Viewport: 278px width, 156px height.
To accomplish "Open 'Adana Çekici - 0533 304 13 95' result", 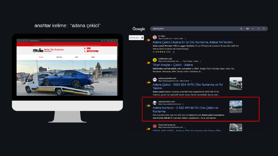I will (188, 86).
